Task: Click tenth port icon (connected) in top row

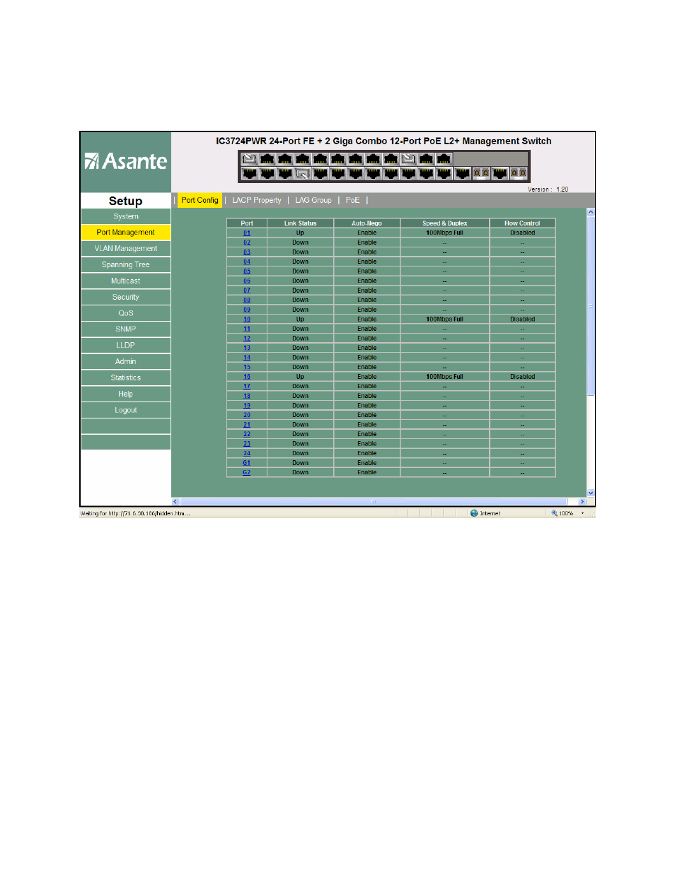Action: tap(408, 158)
